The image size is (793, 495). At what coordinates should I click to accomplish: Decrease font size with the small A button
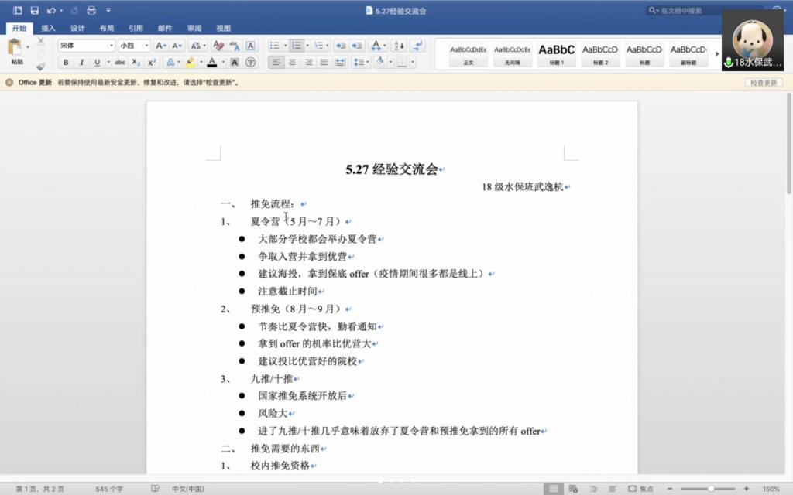click(177, 46)
